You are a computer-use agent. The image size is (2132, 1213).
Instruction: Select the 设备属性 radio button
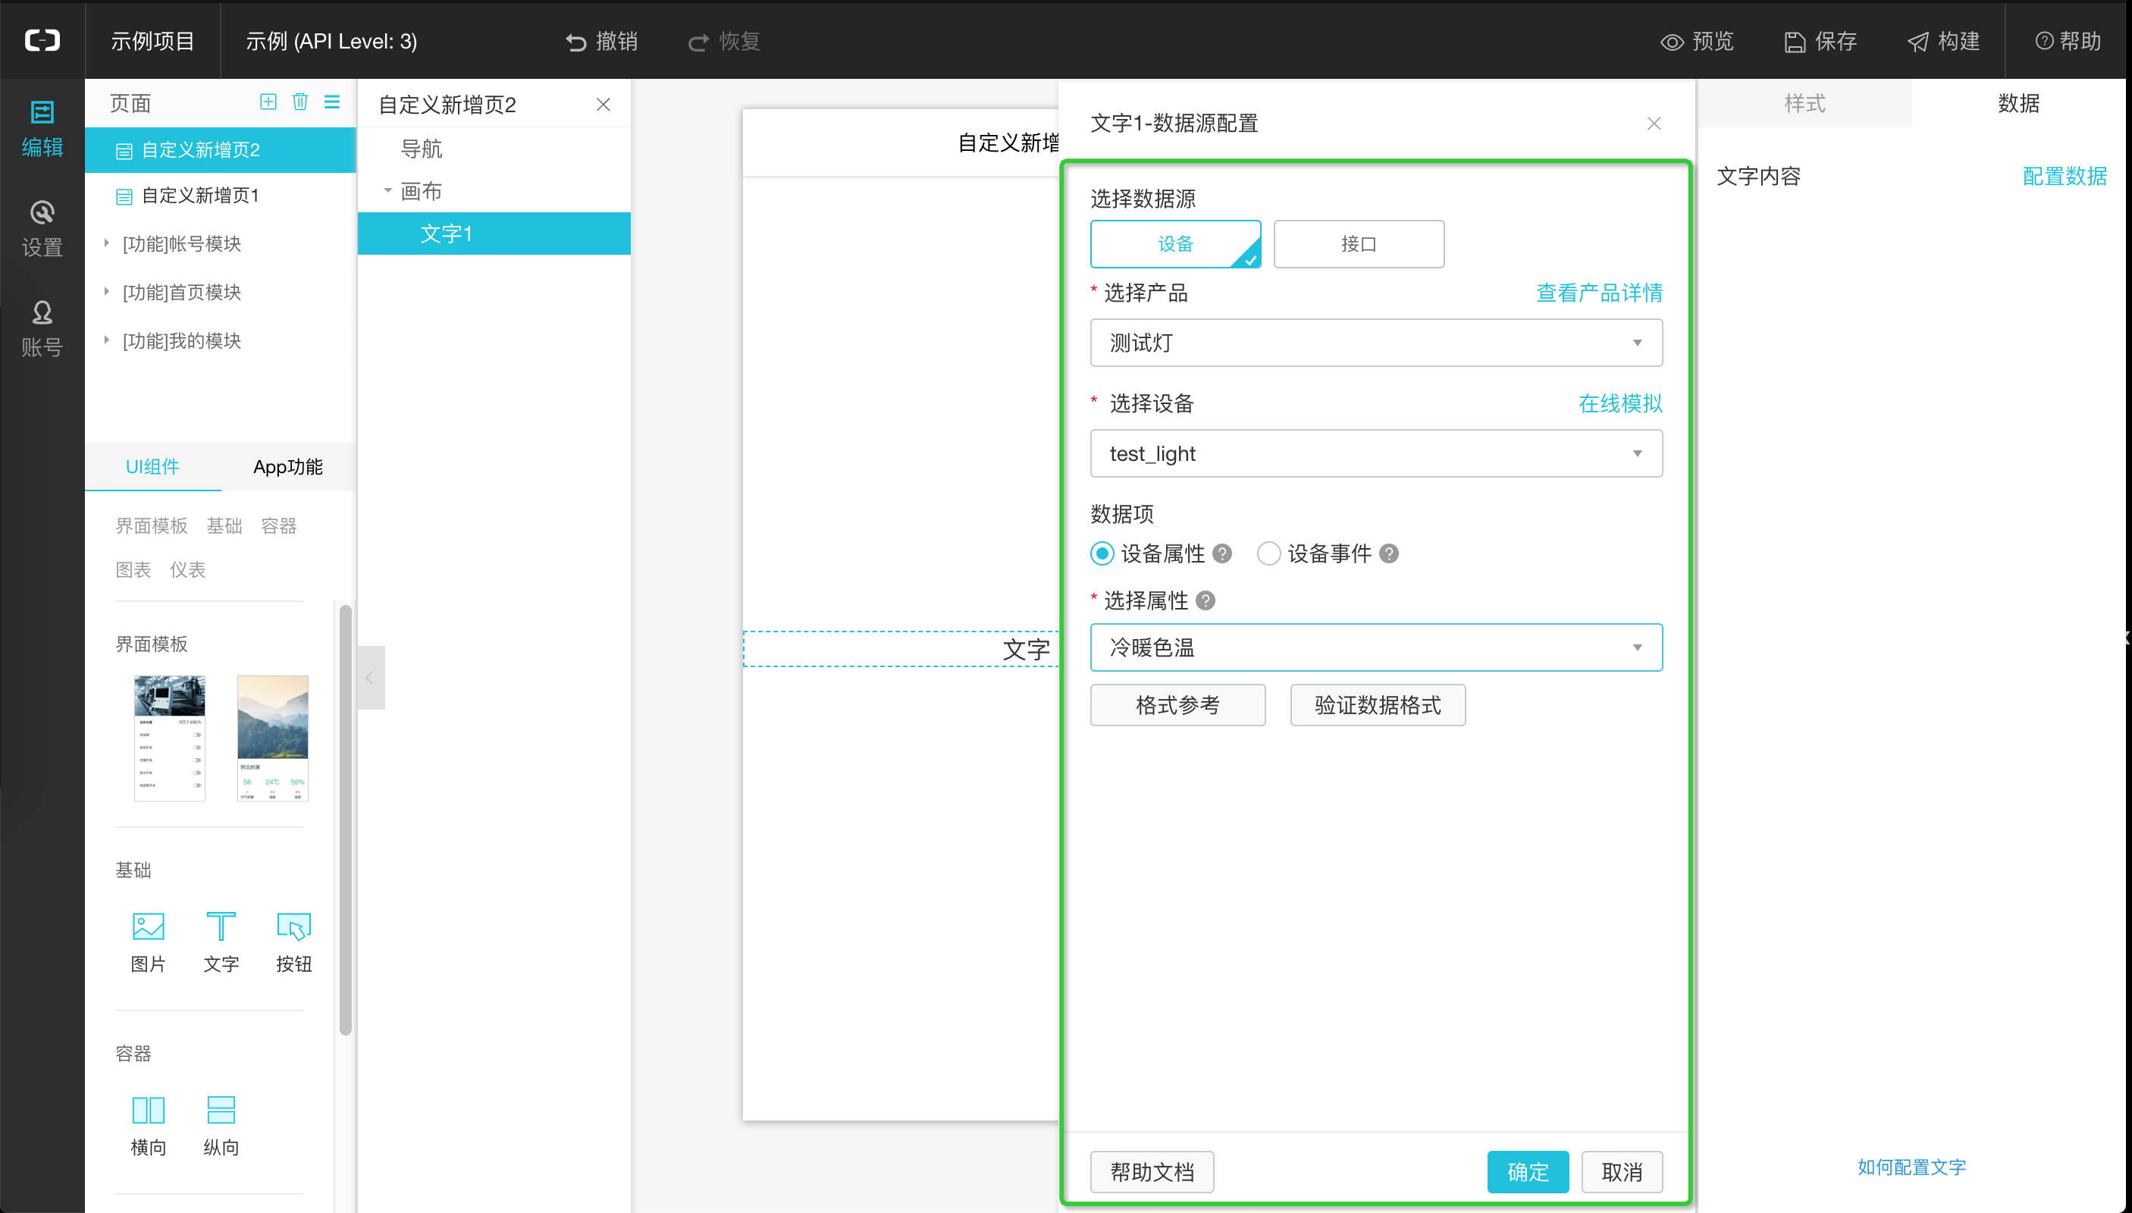(x=1102, y=553)
